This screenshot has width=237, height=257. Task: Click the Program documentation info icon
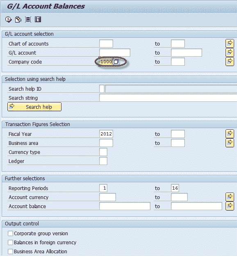(x=38, y=20)
